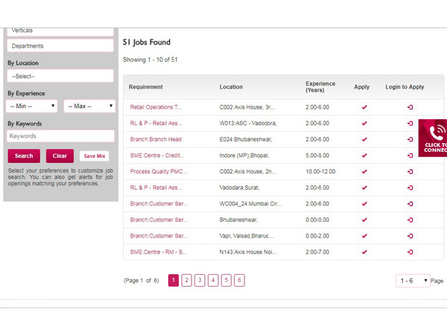Click apply checkmark for Vadodara,Surat row

[x=364, y=188]
